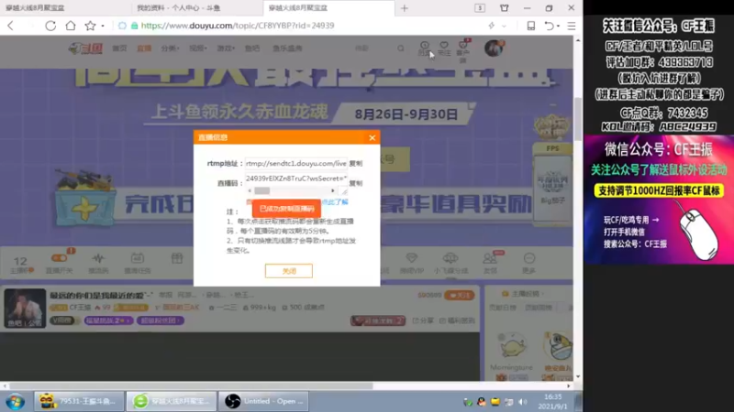Click the taskbar volume speaker icon

[523, 402]
